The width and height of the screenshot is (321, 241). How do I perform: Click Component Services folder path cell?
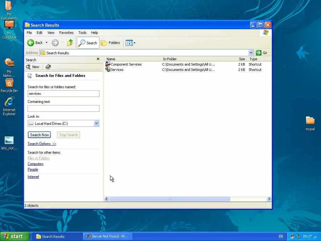188,64
